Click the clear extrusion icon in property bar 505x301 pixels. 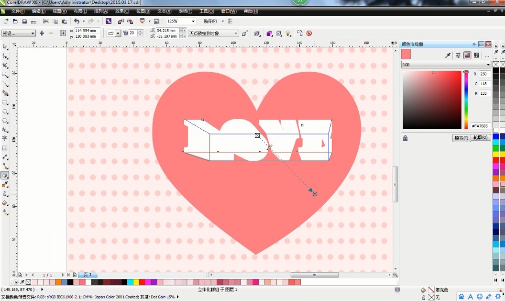point(309,33)
